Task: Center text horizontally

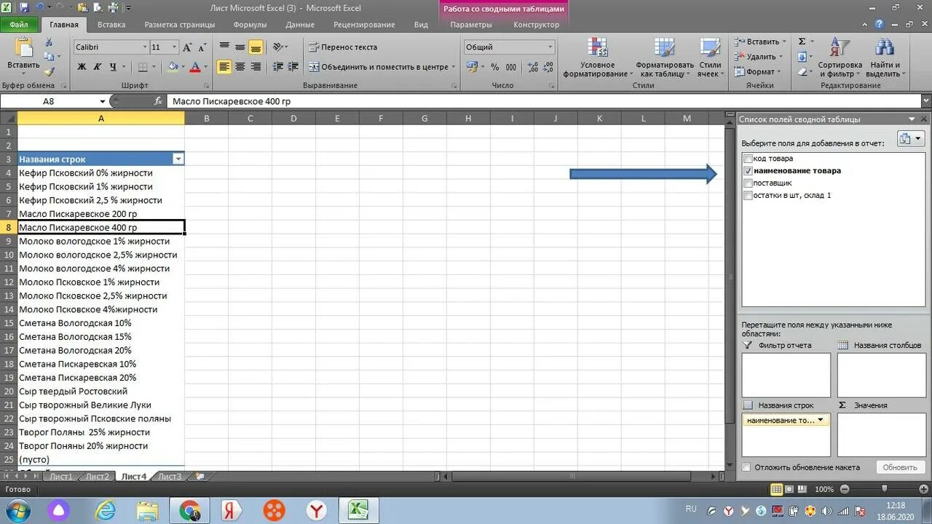Action: coord(240,67)
